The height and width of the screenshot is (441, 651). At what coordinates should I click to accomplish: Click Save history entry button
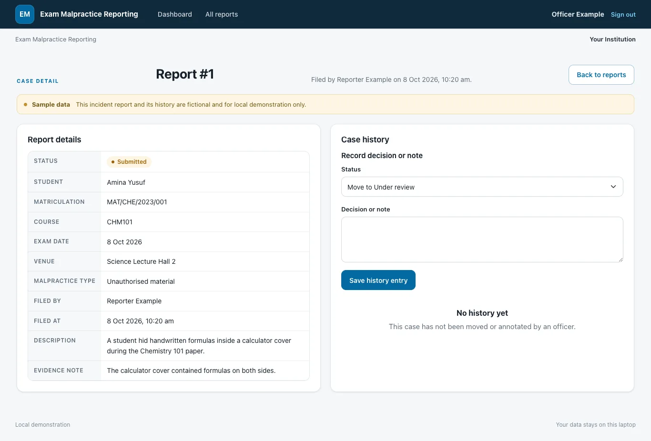(378, 280)
